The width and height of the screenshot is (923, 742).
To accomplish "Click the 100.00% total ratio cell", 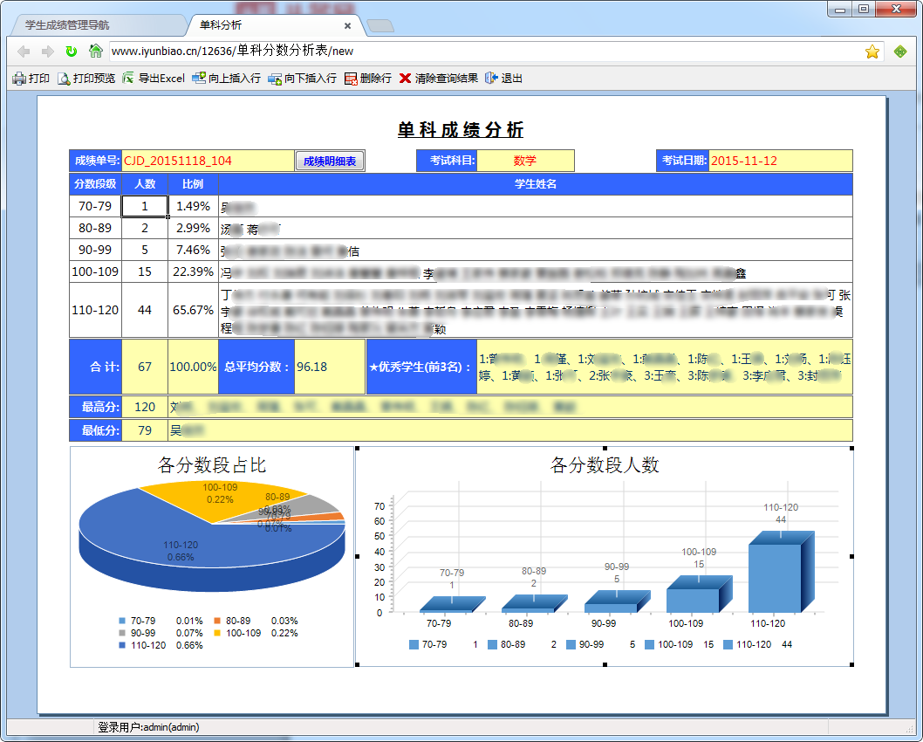I will pyautogui.click(x=193, y=367).
